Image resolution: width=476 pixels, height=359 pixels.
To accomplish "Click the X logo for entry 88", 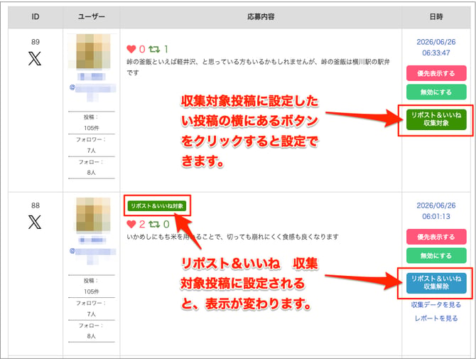I will pos(35,223).
